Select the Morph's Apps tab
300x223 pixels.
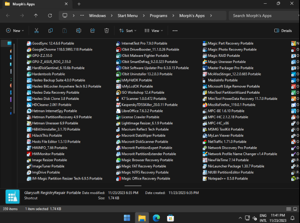coord(36,4)
